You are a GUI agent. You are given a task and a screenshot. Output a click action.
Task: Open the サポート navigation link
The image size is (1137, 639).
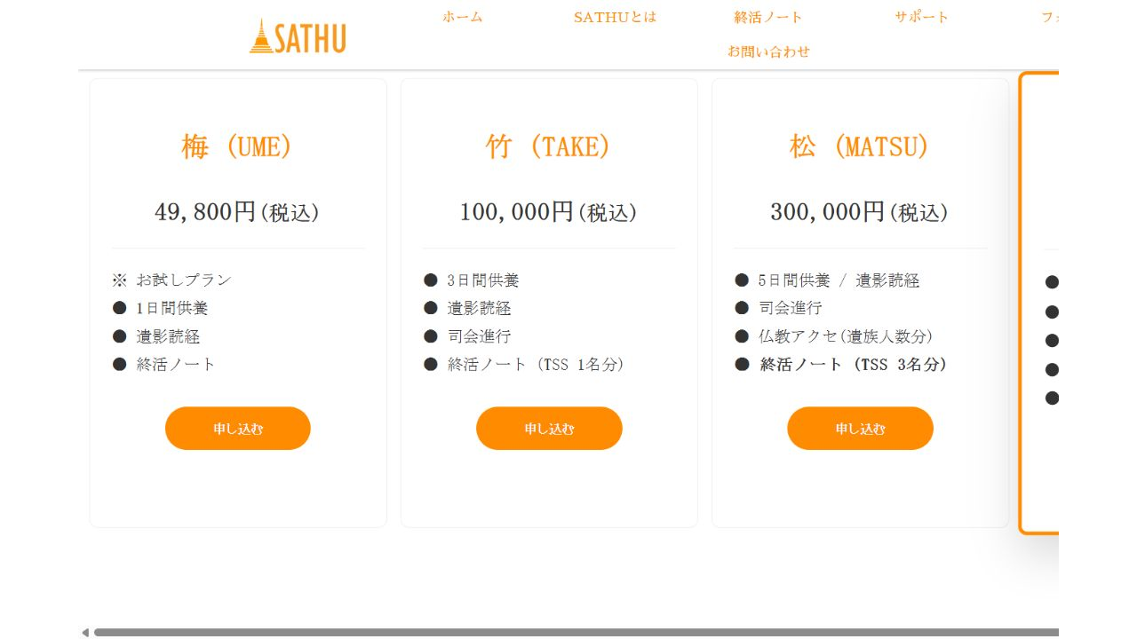[922, 17]
